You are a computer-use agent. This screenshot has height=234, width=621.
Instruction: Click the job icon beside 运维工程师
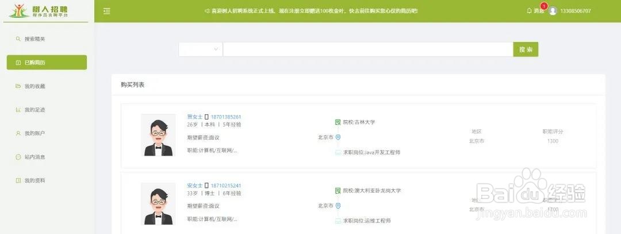tap(338, 221)
